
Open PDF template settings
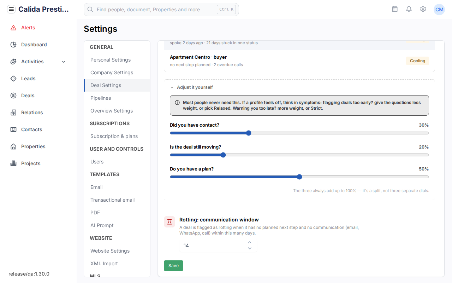point(117,213)
